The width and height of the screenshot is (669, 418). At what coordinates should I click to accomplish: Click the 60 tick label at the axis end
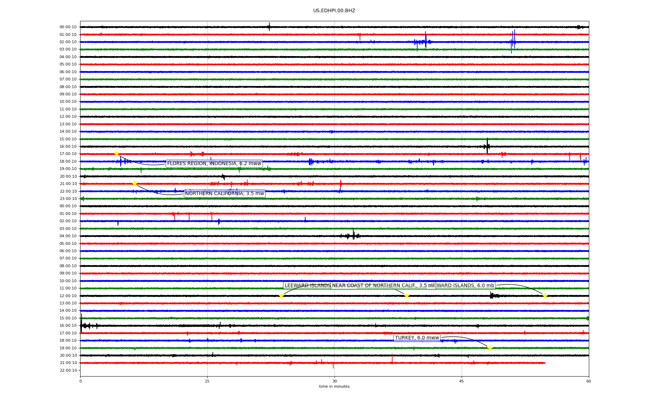[x=589, y=381]
